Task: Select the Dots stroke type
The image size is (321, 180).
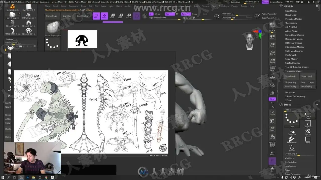Action: point(308,116)
